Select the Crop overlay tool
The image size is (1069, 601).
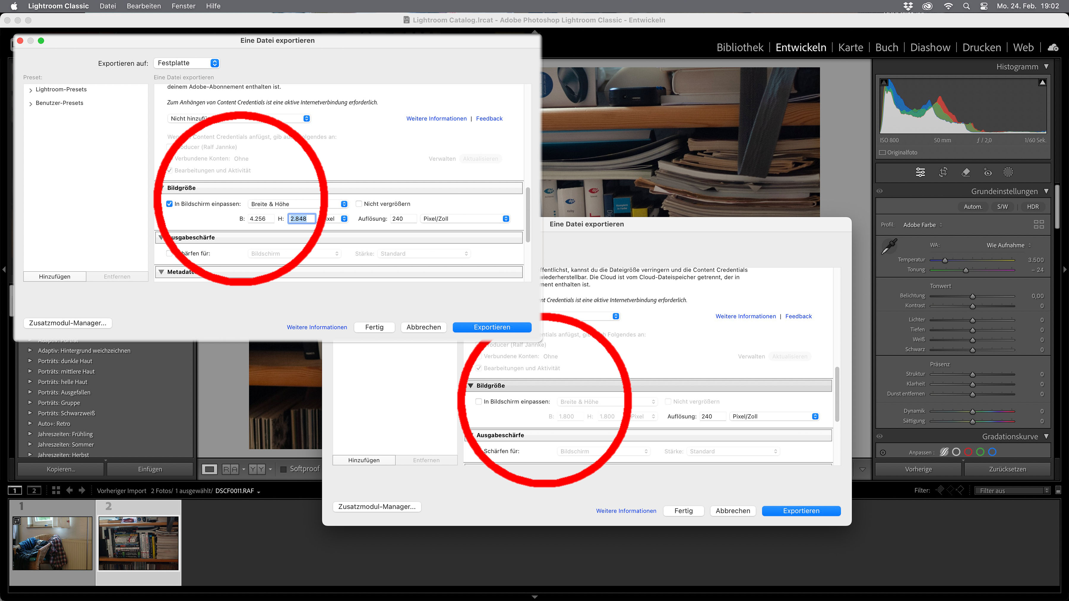pyautogui.click(x=943, y=172)
